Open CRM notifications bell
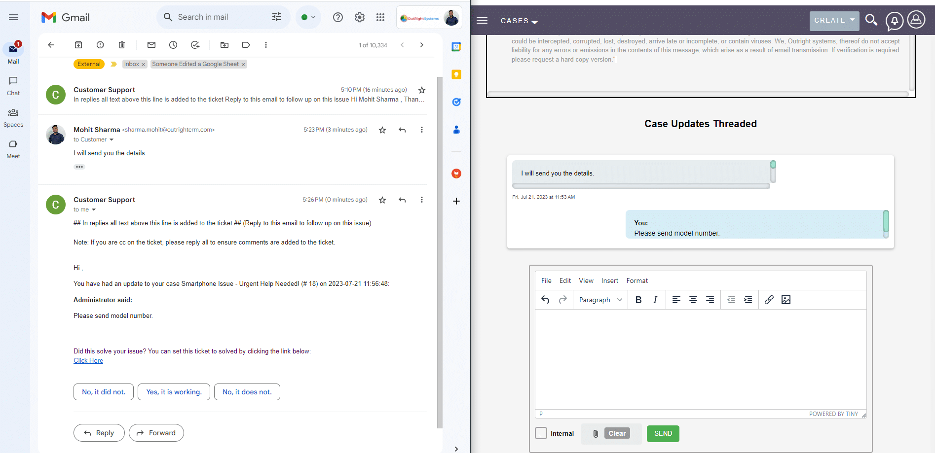Image resolution: width=935 pixels, height=453 pixels. tap(895, 21)
